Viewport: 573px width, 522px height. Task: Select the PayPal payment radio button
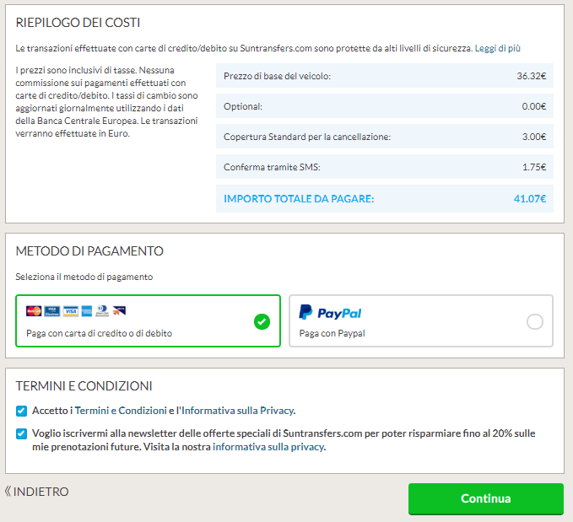(x=535, y=322)
